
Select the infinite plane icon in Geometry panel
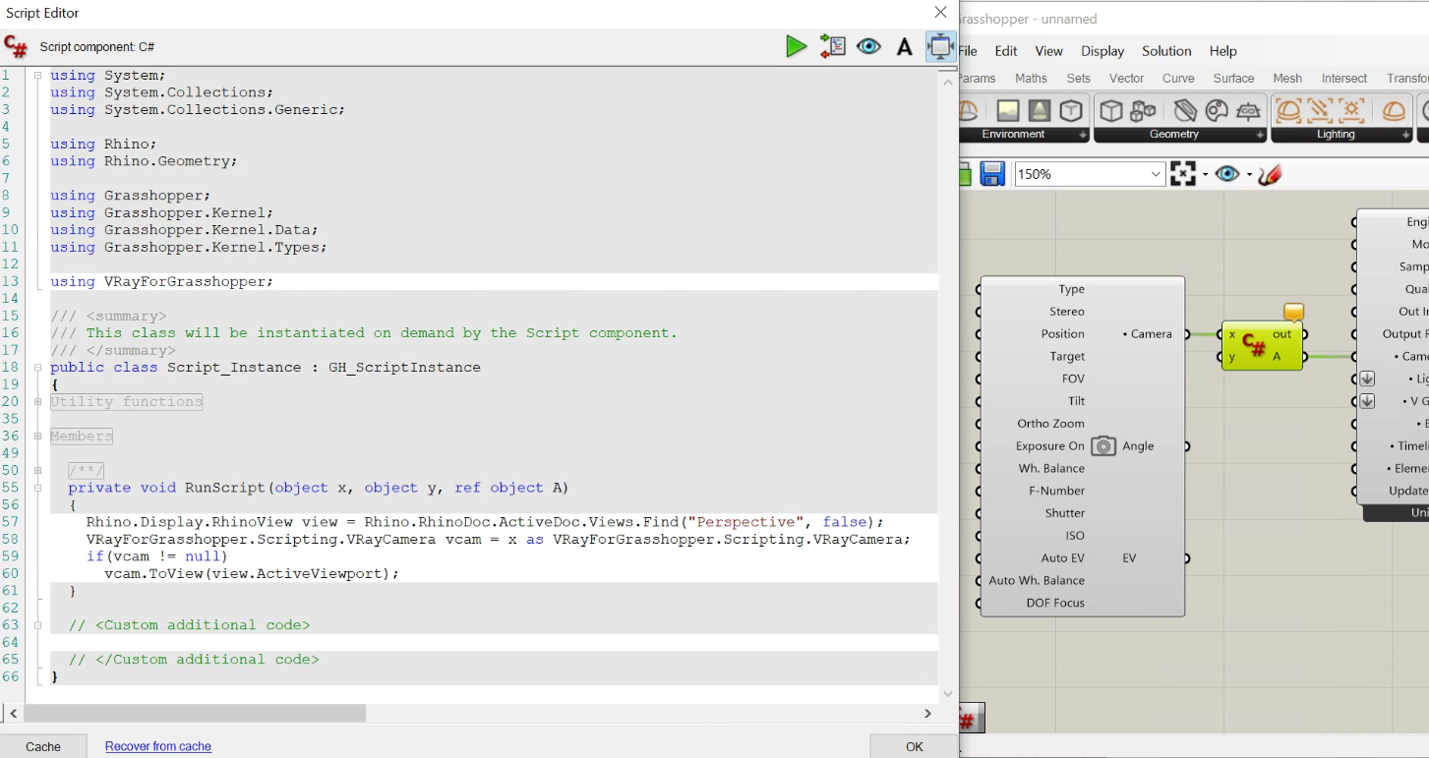[1248, 110]
